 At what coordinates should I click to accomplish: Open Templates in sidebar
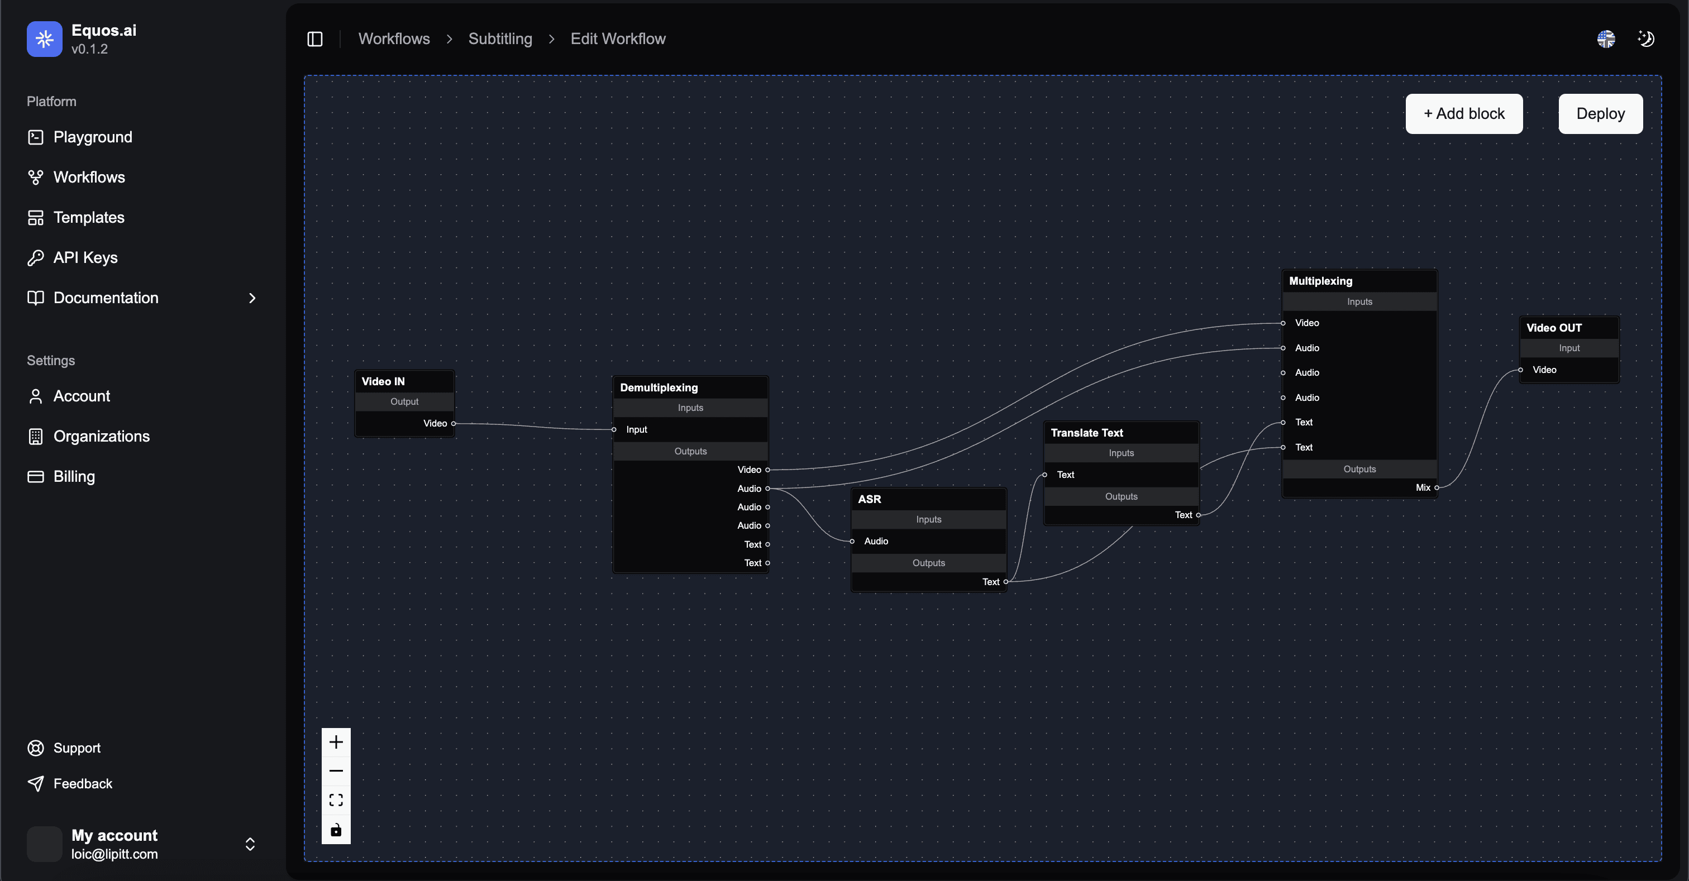click(x=88, y=218)
